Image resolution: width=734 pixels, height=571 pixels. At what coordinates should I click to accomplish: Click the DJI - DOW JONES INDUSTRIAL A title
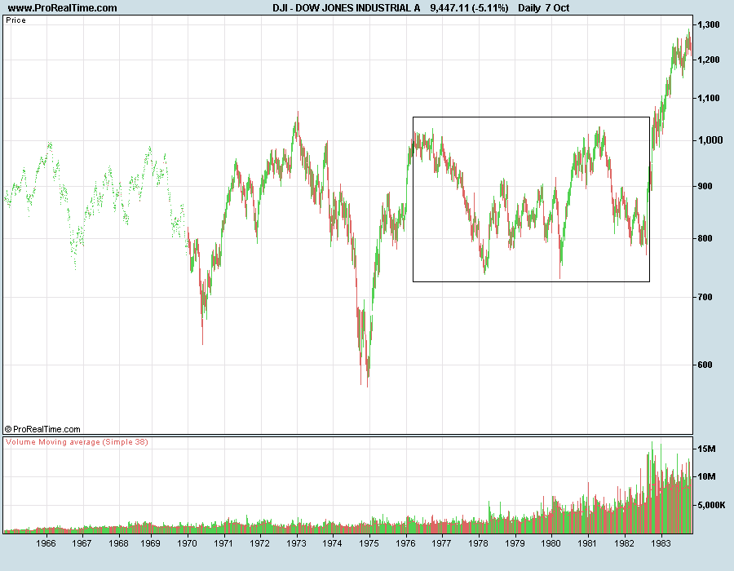coord(347,8)
